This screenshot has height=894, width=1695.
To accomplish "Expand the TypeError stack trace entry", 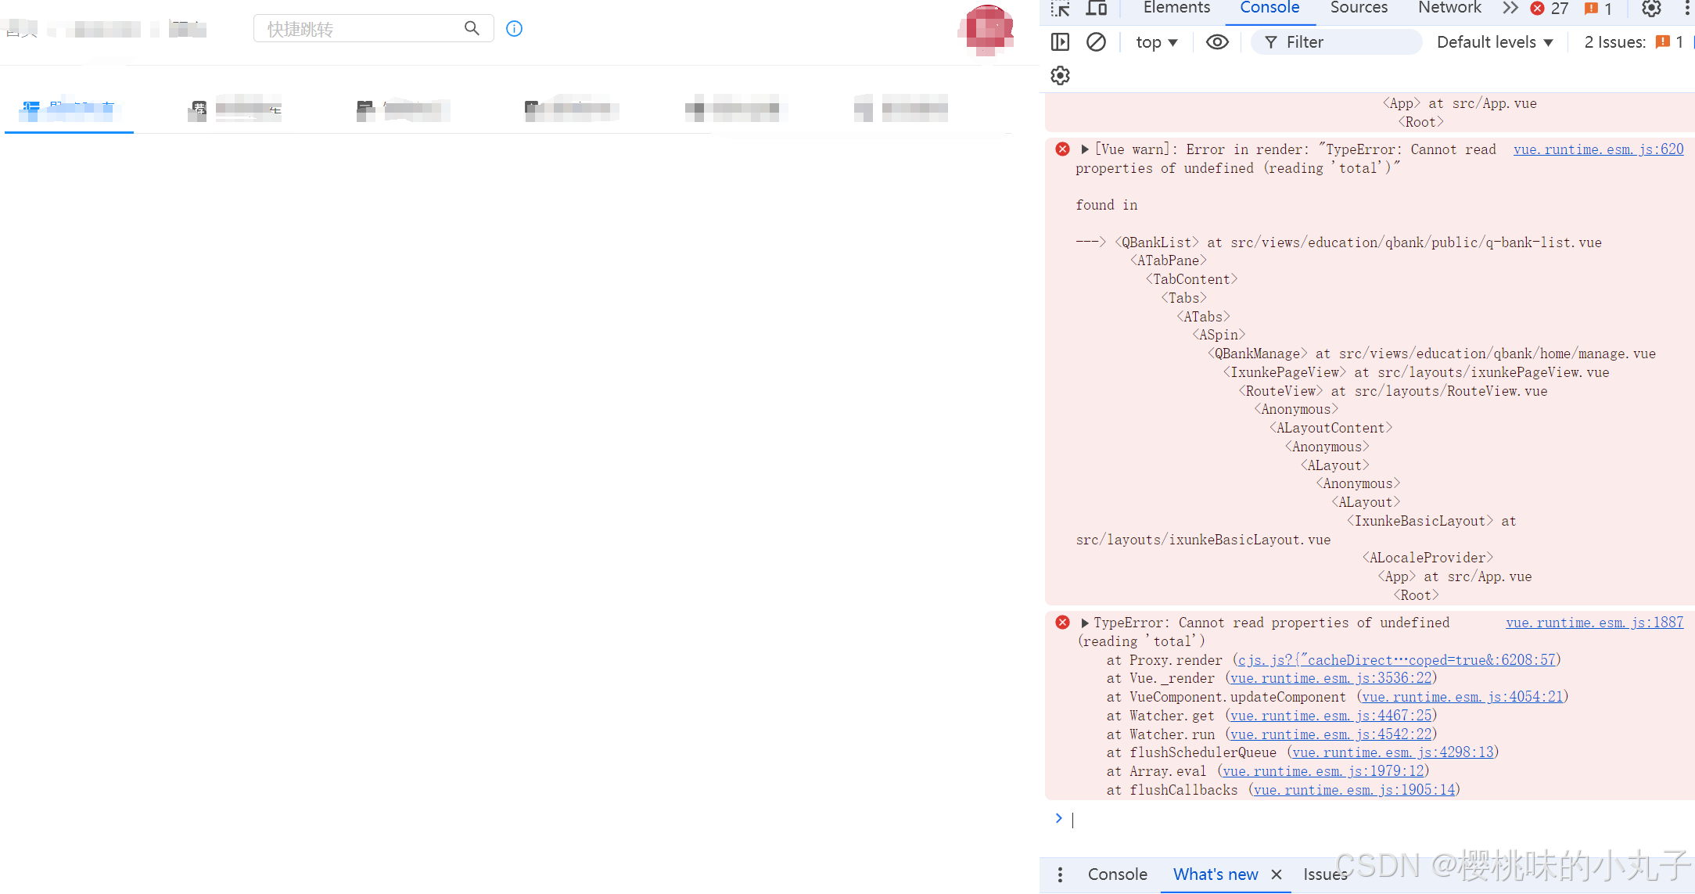I will 1085,623.
